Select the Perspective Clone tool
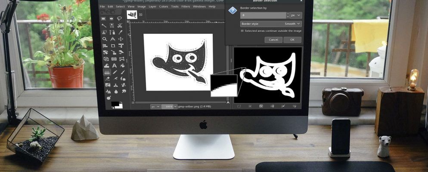 click(x=108, y=91)
